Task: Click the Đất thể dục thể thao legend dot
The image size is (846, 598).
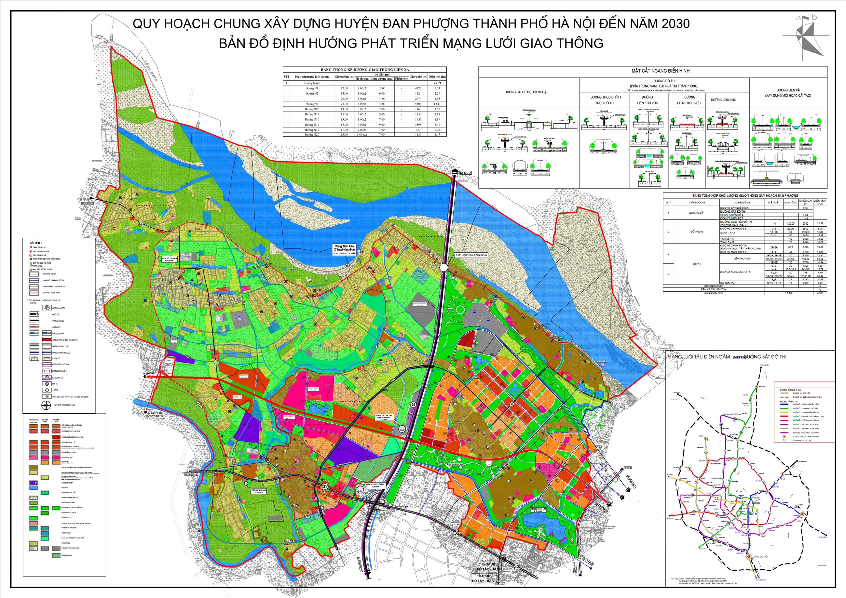Action: [31, 263]
